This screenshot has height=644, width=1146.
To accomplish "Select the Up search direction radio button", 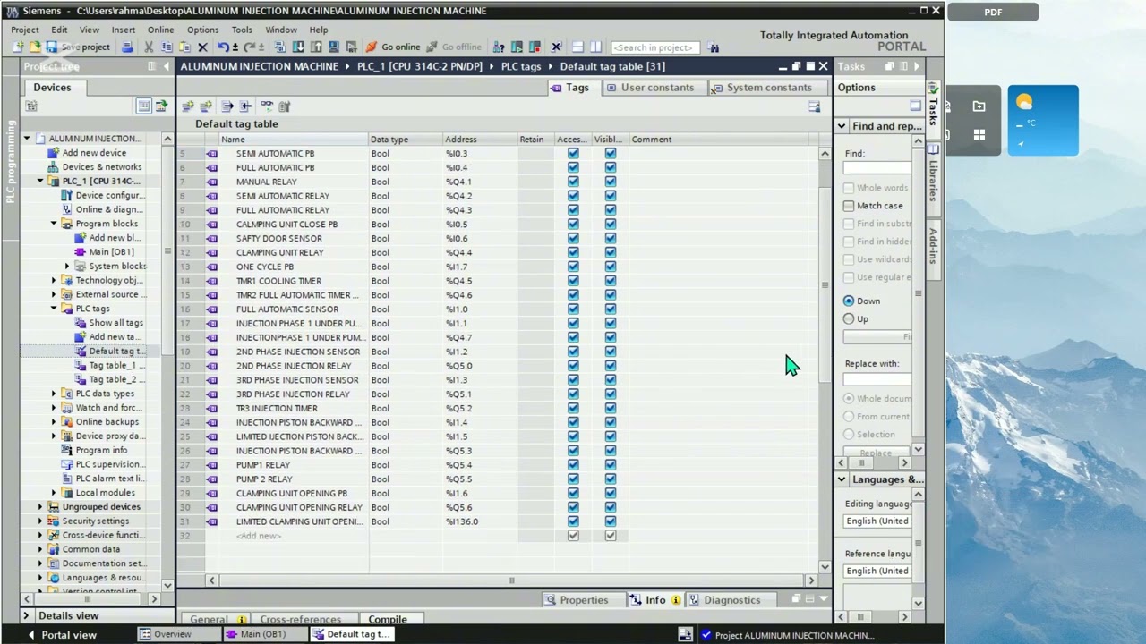I will [x=849, y=319].
